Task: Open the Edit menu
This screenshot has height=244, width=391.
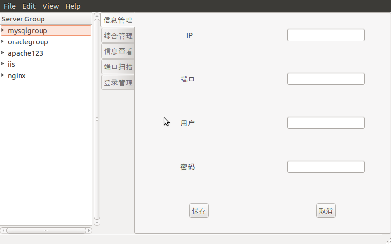Action: (x=29, y=6)
